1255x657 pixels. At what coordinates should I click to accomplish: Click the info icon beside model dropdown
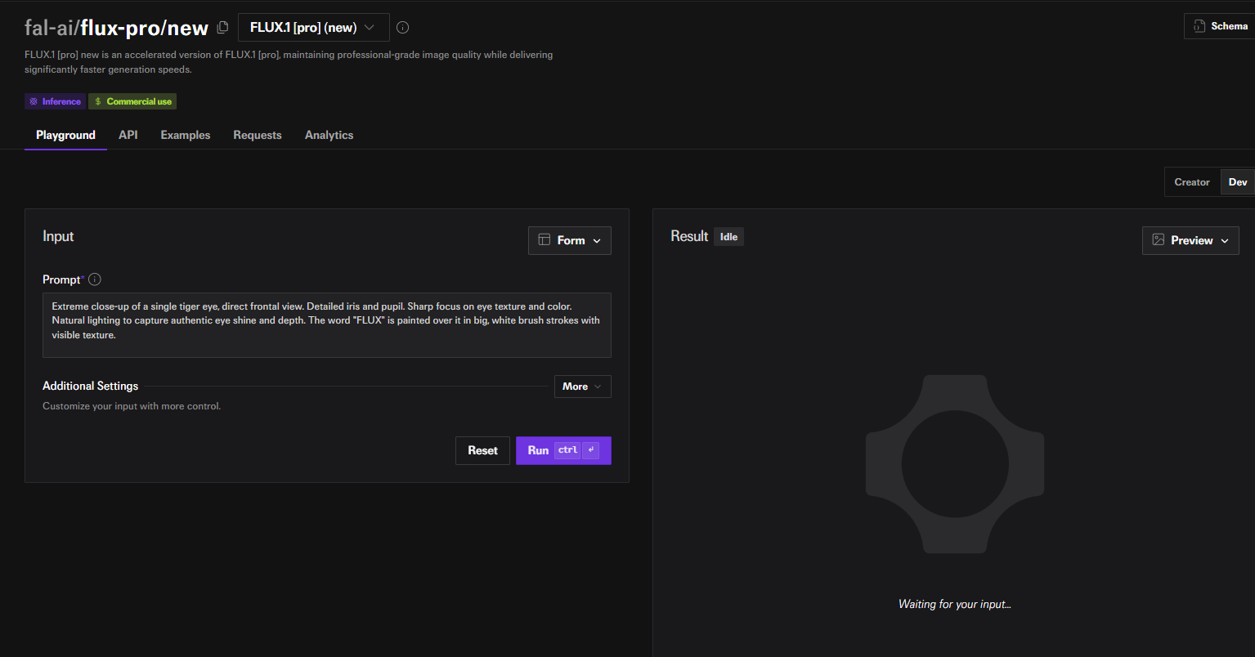pyautogui.click(x=403, y=28)
